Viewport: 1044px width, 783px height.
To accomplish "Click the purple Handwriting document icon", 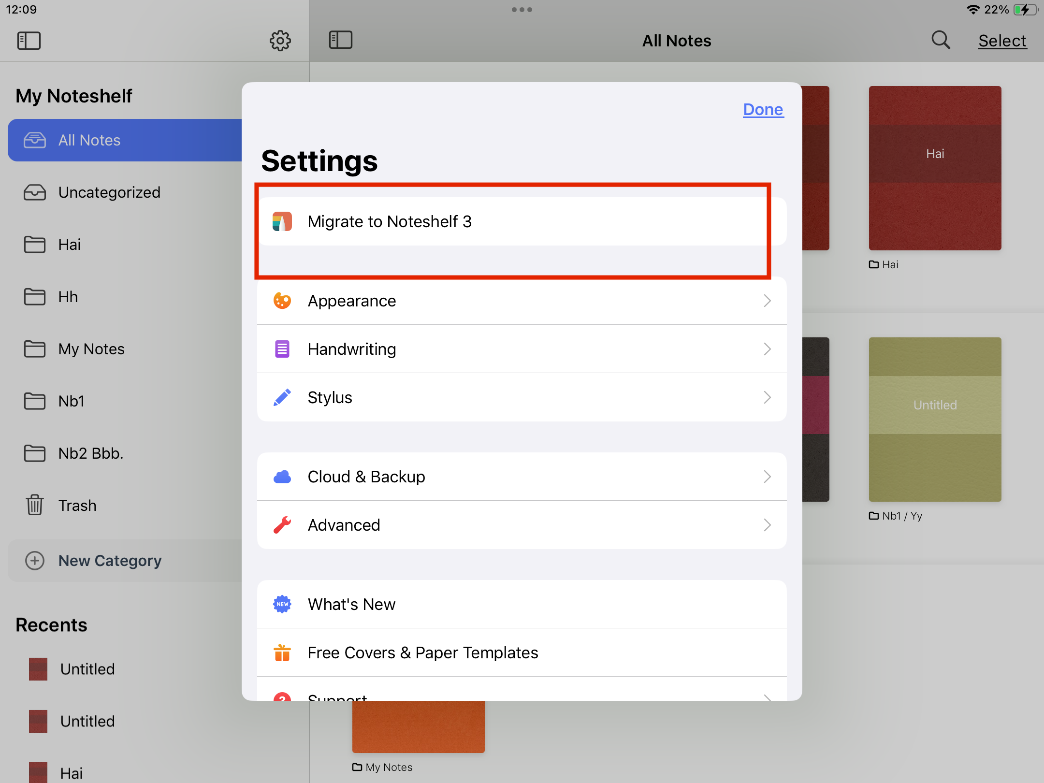I will point(282,349).
